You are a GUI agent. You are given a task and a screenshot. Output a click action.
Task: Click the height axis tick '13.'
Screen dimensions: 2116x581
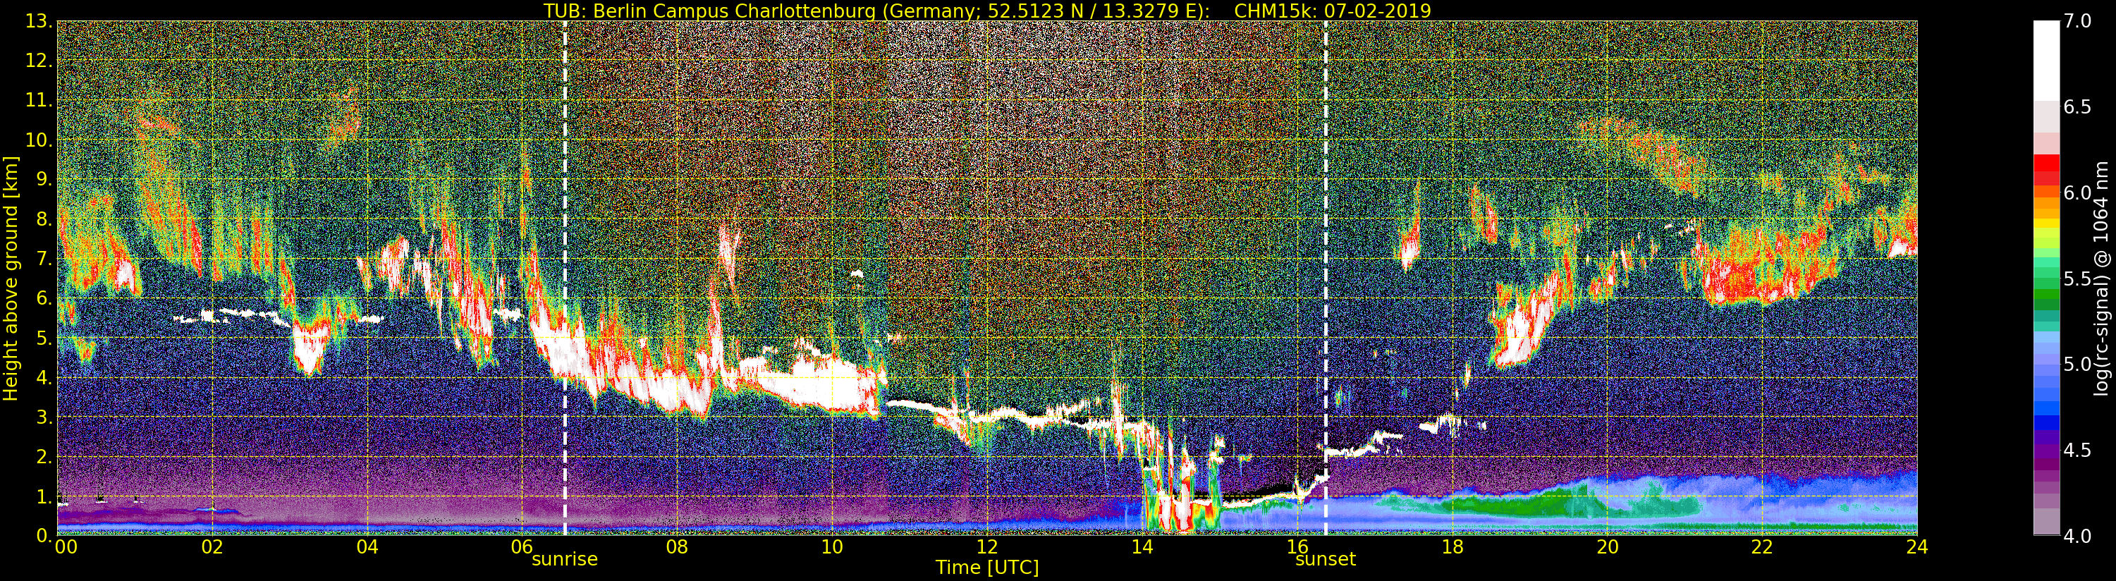[39, 21]
